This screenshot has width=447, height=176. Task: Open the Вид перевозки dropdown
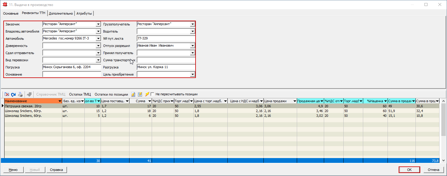click(98, 60)
